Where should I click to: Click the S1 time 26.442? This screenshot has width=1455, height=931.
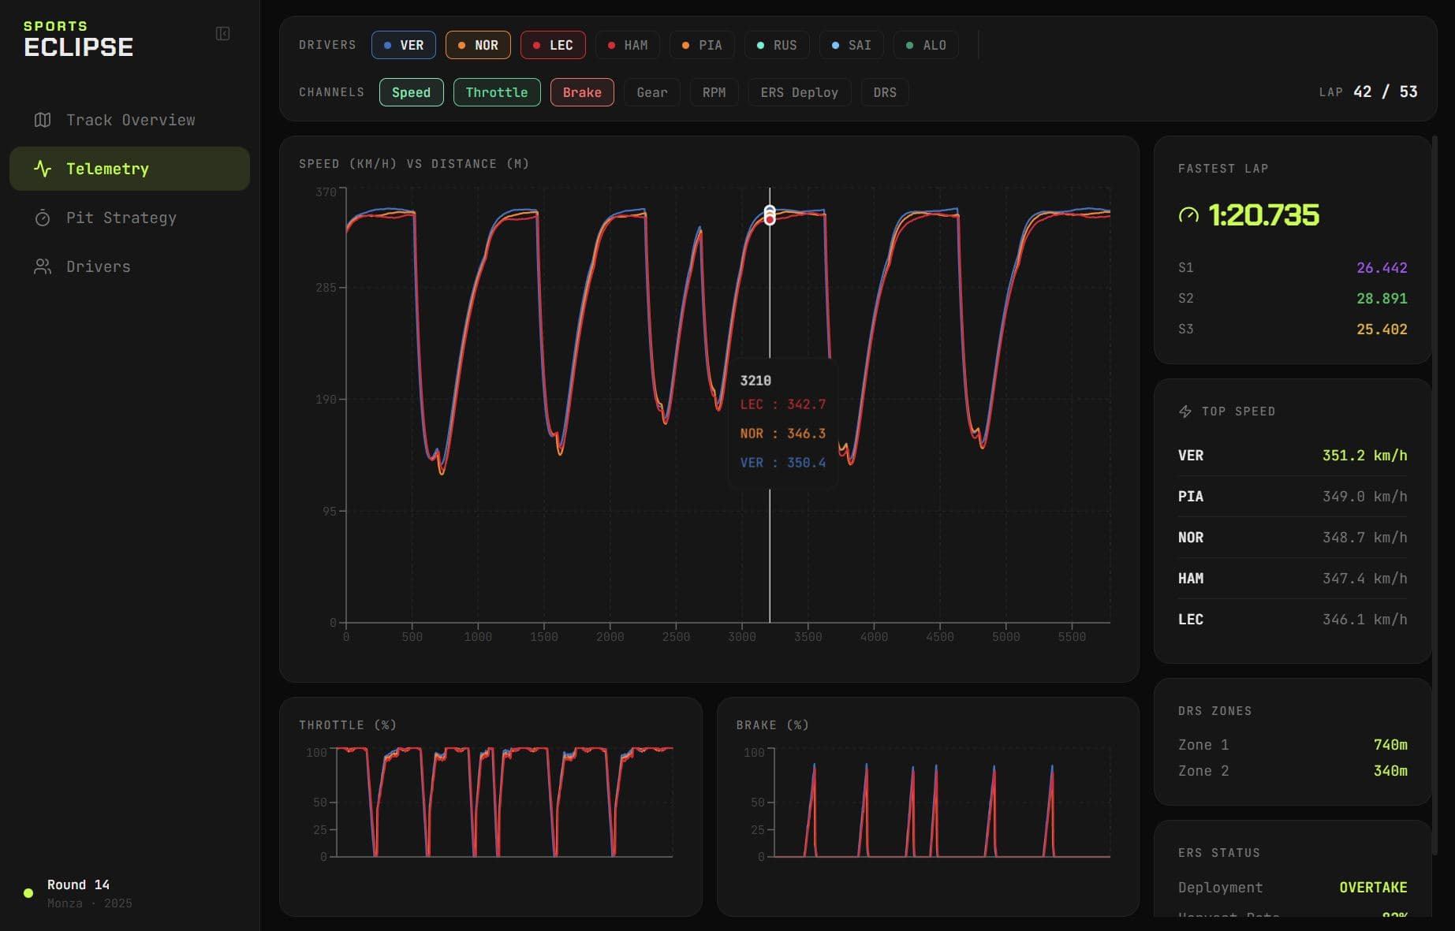(1382, 268)
